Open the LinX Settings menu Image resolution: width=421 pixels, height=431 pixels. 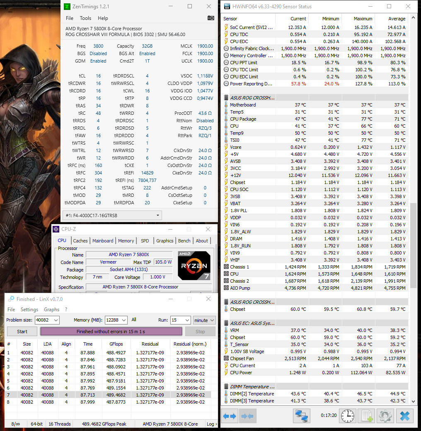tap(29, 309)
